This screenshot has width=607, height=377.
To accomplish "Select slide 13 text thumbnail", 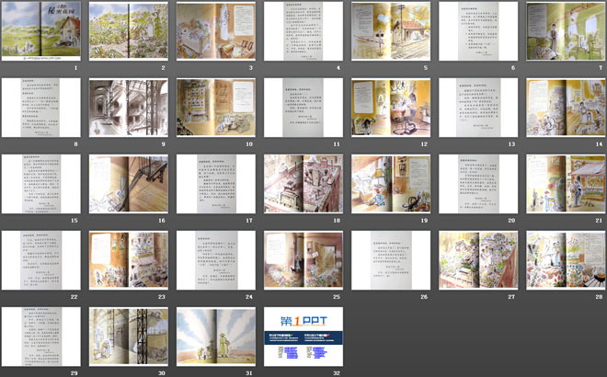I will (478, 108).
